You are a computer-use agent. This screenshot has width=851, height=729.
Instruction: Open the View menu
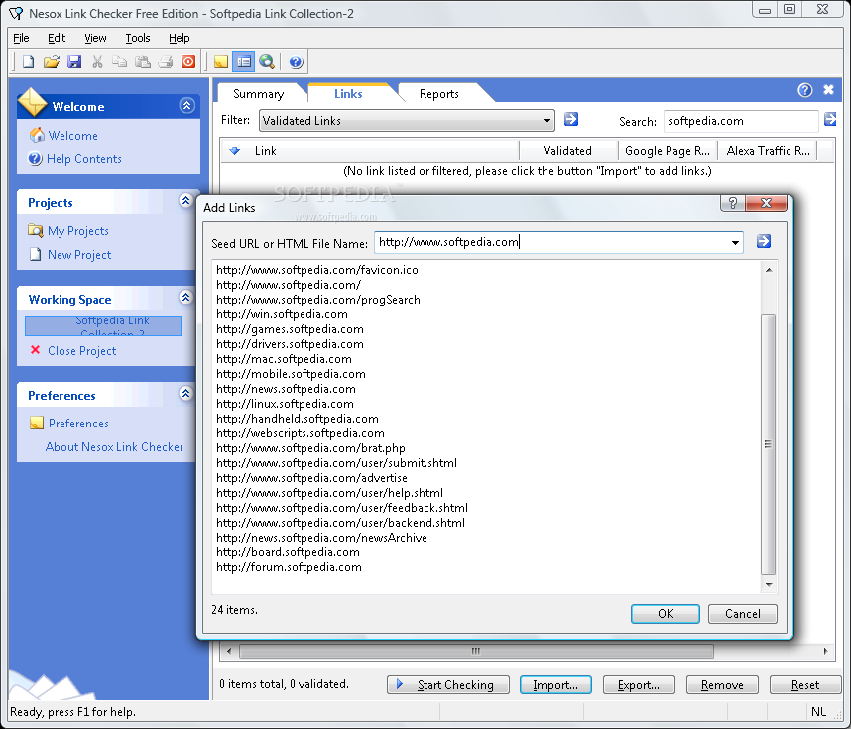95,38
